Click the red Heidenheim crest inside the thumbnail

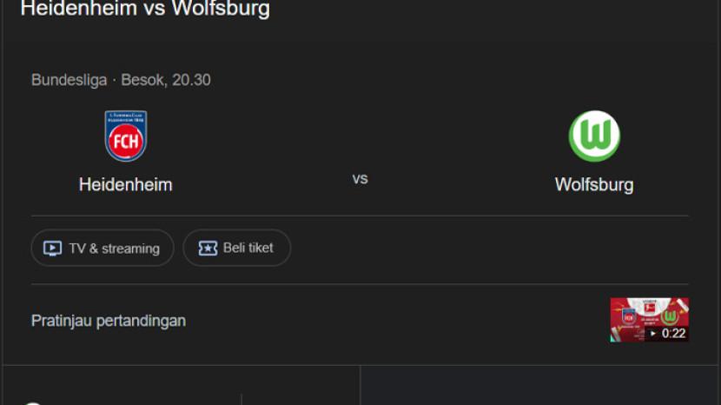pos(628,318)
